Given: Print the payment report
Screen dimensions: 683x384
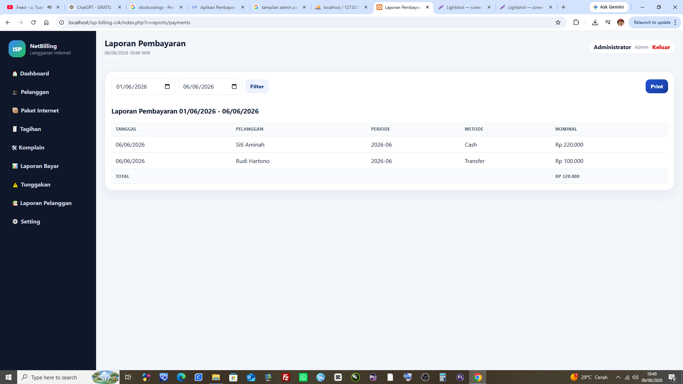Looking at the screenshot, I should (657, 86).
